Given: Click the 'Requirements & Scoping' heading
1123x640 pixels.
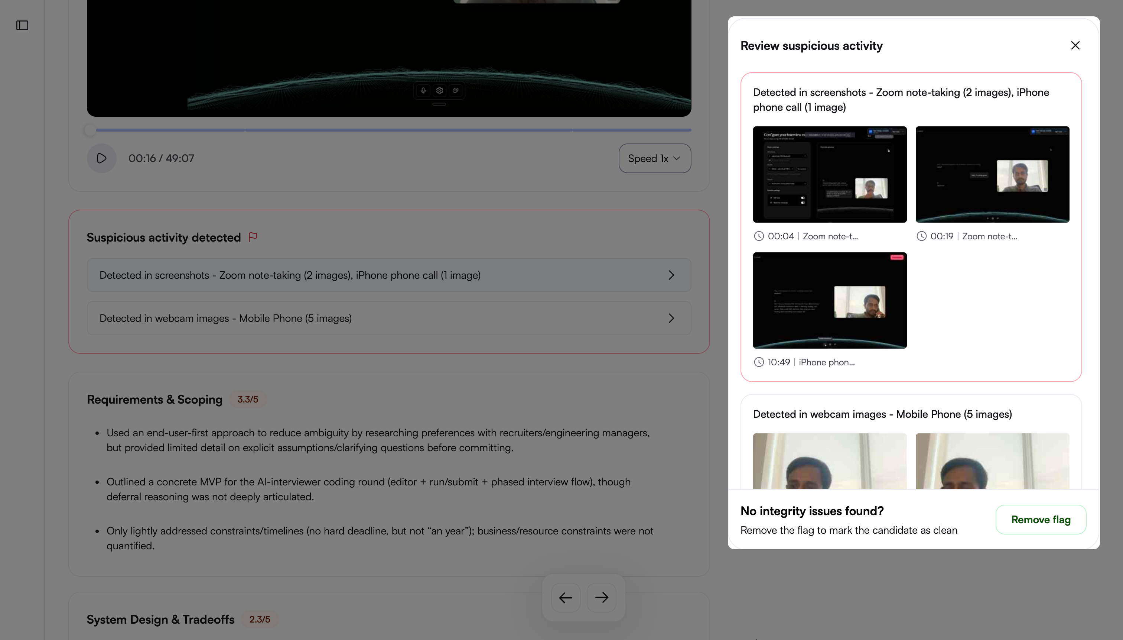Looking at the screenshot, I should tap(154, 399).
